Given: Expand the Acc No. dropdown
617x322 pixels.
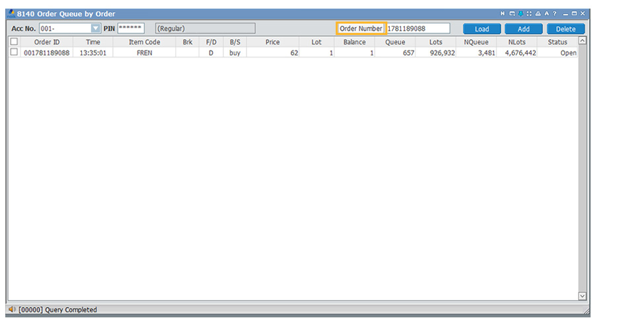Looking at the screenshot, I should tap(96, 28).
